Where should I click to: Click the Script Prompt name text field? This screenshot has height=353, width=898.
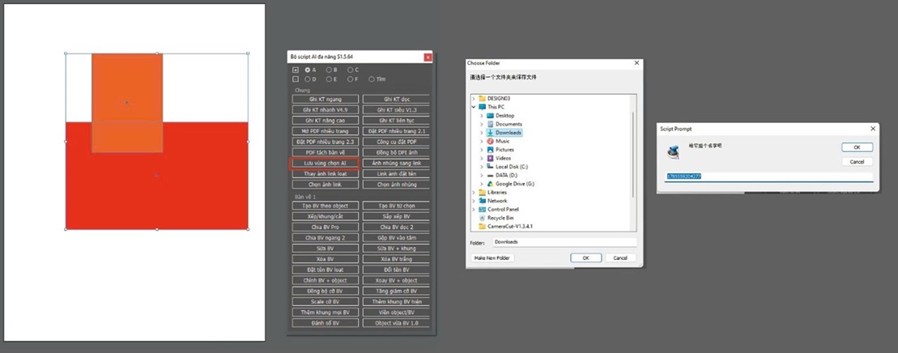point(768,176)
